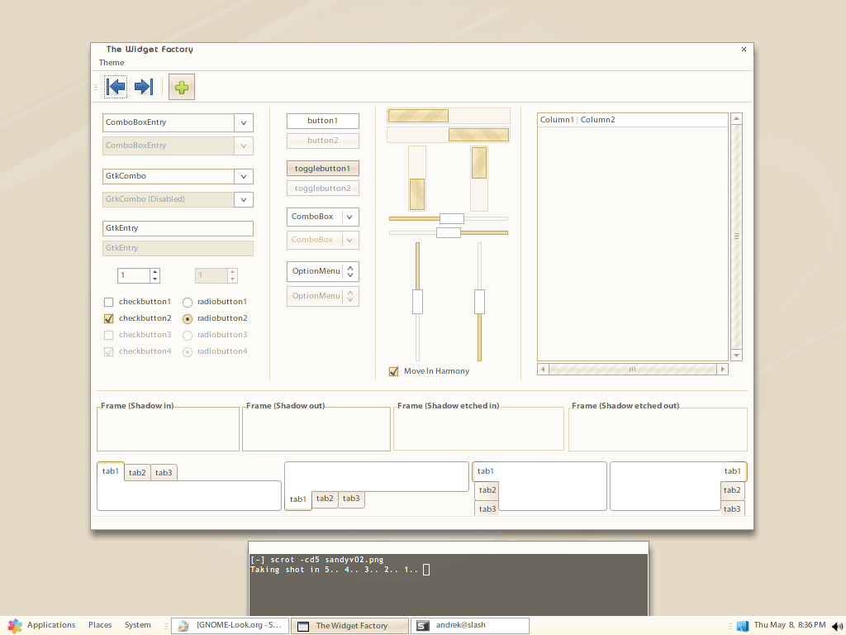Uncheck the Move In Harmony checkbox
Screen dimensions: 846x635
(394, 371)
